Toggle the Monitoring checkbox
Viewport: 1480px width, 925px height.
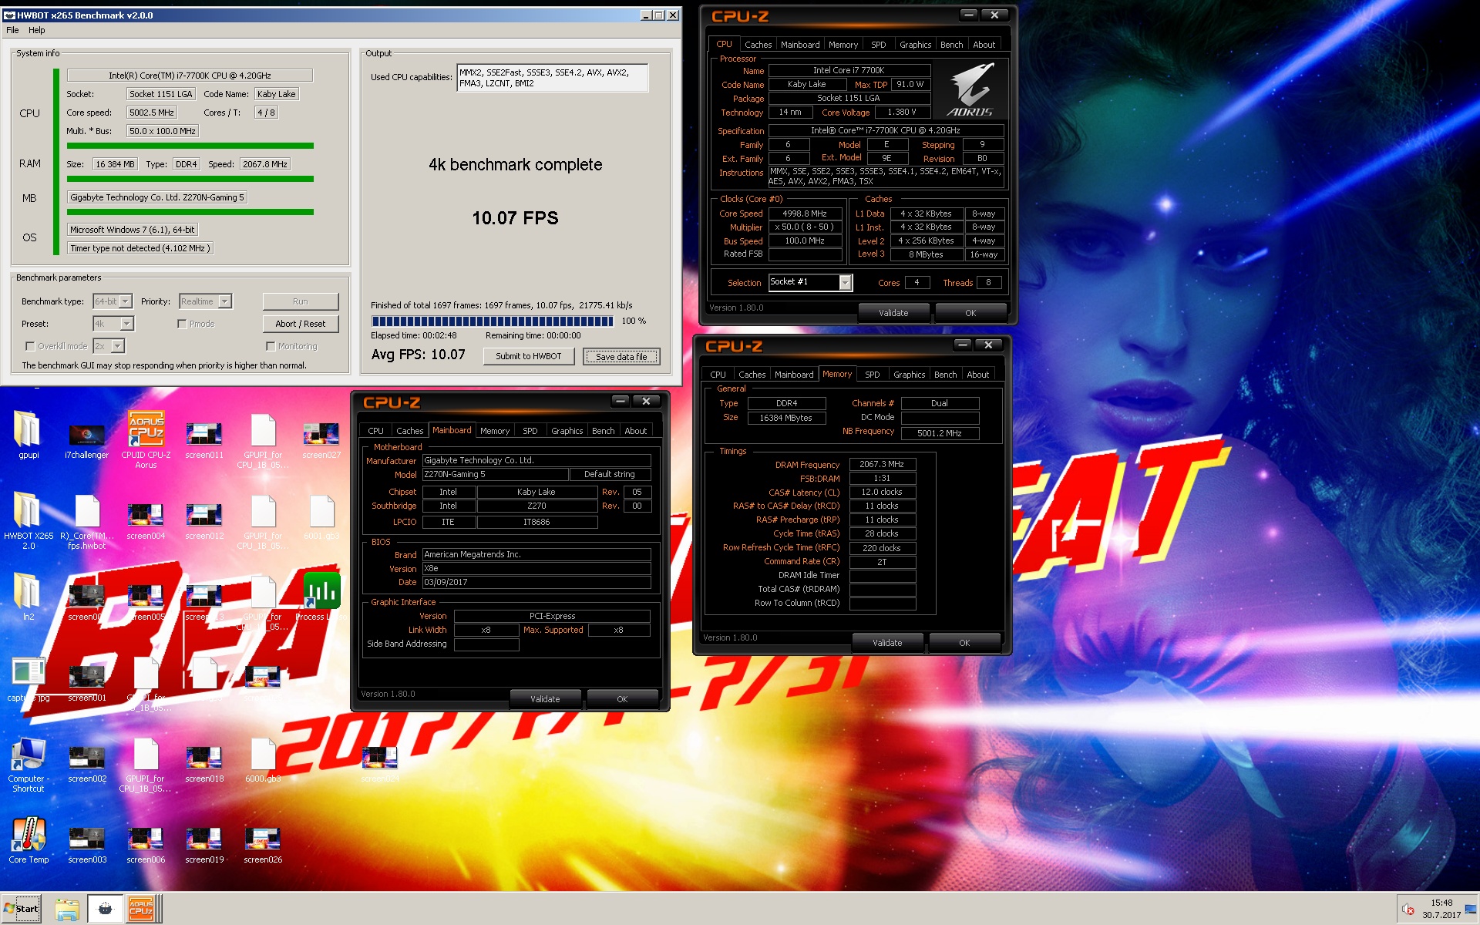271,346
